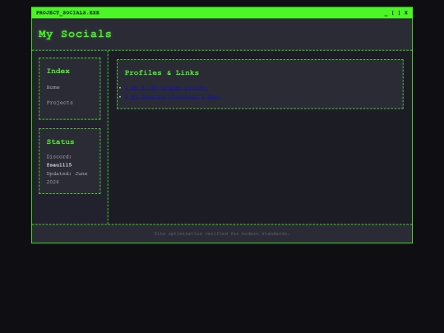Click the PROJECT_SOCIALS.EXE title bar label
This screenshot has width=444, height=333.
coord(67,12)
